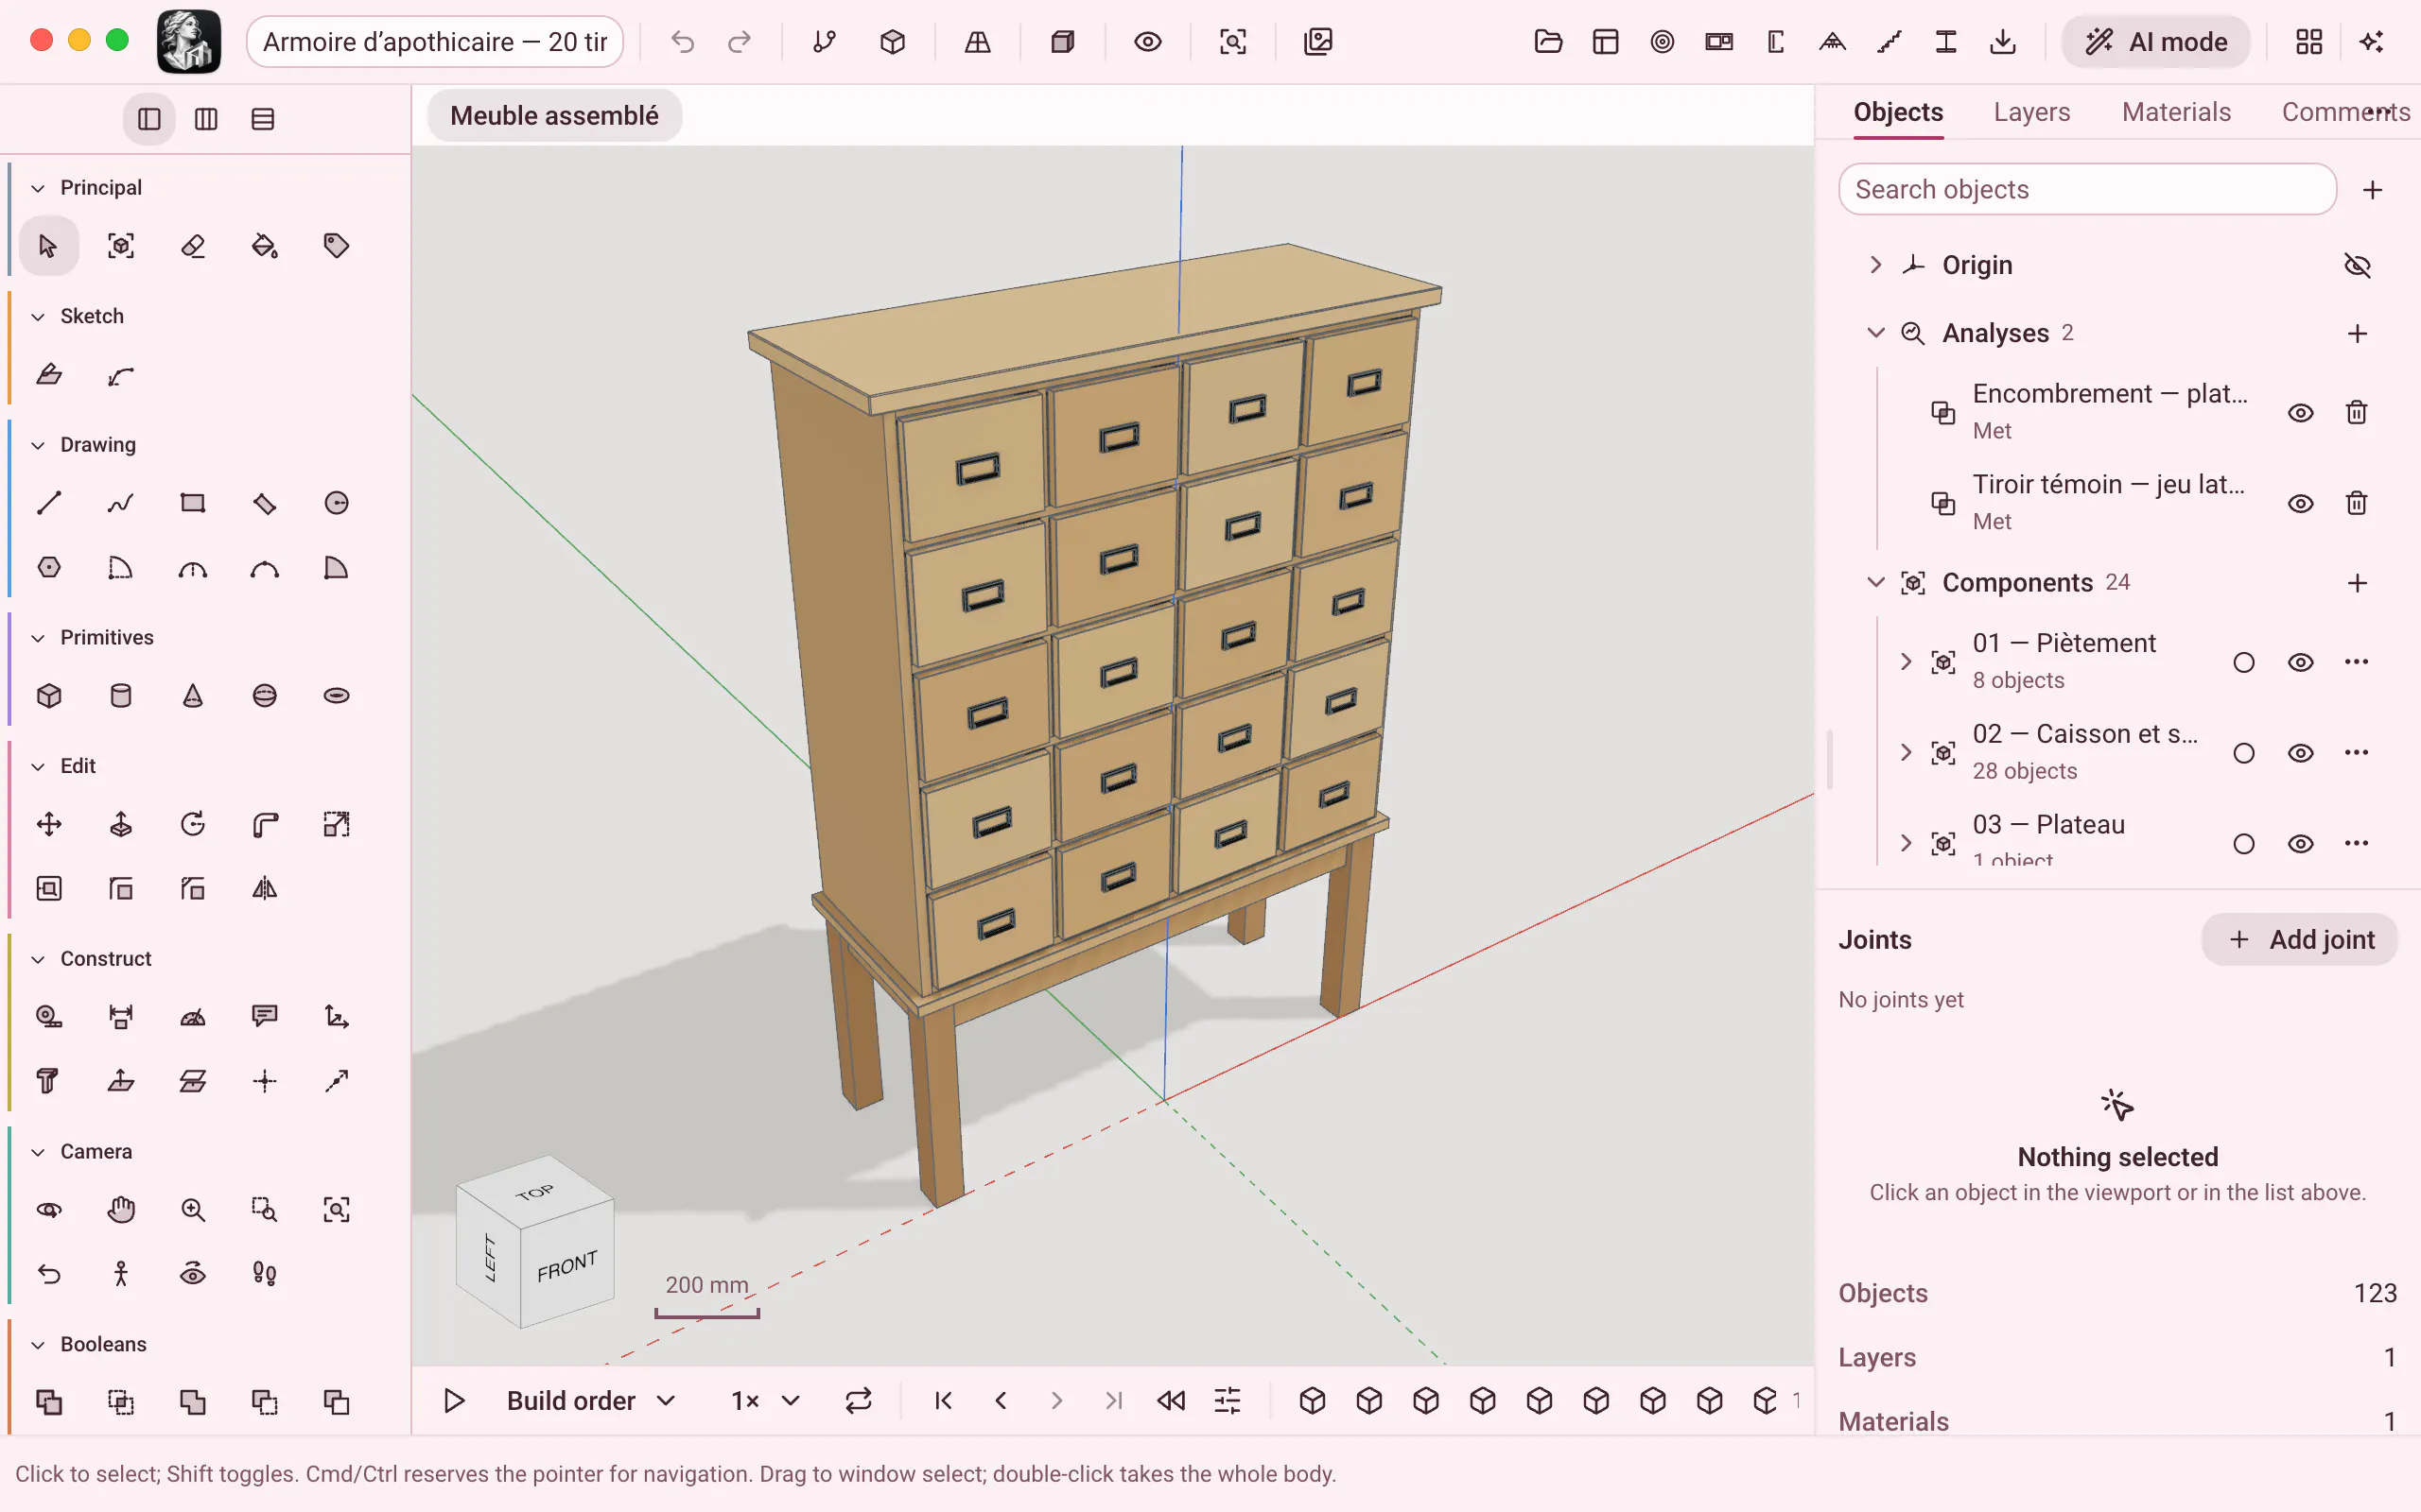Collapse the Components section
Image resolution: width=2421 pixels, height=1512 pixels.
(1875, 583)
